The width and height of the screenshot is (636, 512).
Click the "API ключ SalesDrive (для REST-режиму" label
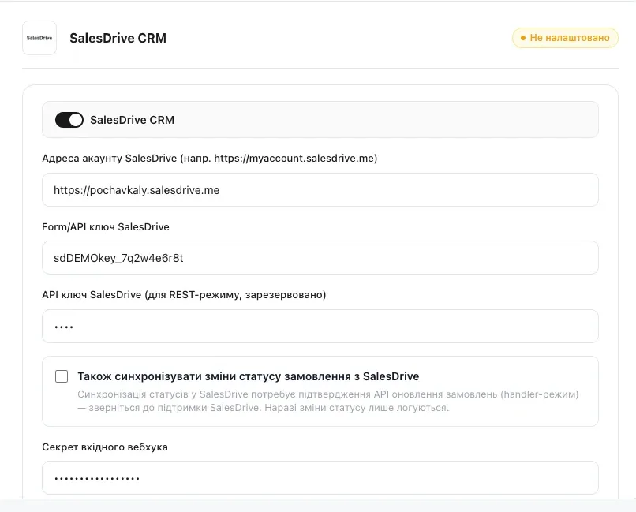[x=184, y=295]
